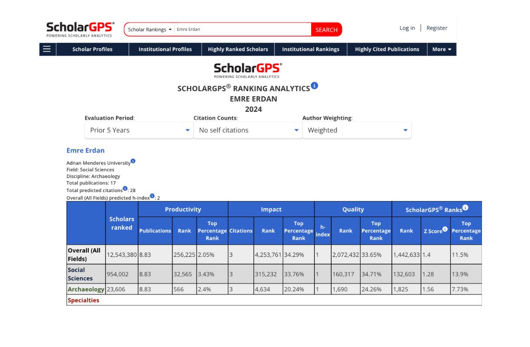Click the ScholarGPS logo in header
The width and height of the screenshot is (530, 347).
pyautogui.click(x=80, y=29)
